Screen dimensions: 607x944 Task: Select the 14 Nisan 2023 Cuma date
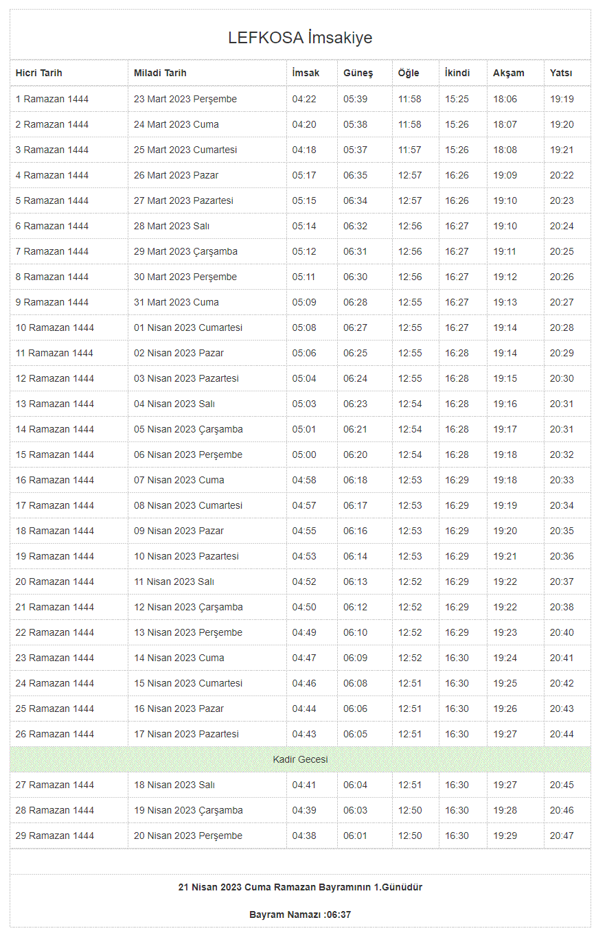coord(179,658)
